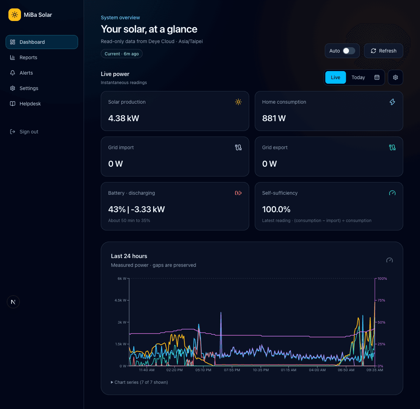Click the Reports bar chart icon
Screen dimensions: 420x409
click(13, 57)
